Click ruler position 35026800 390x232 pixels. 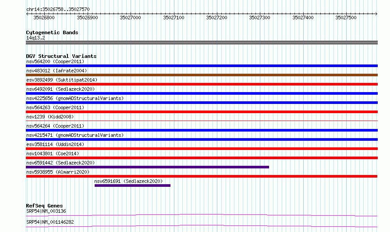click(44, 18)
